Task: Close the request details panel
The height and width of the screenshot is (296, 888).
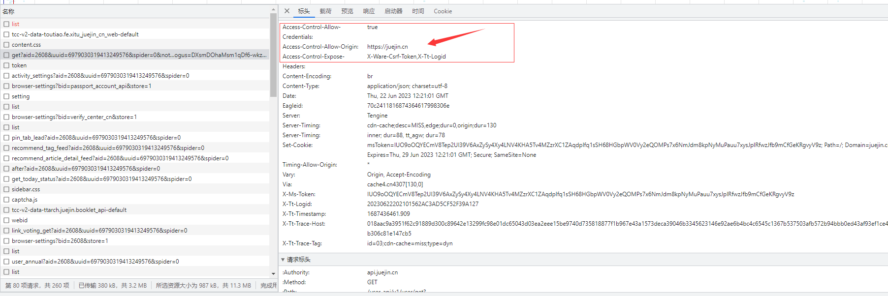Action: click(x=287, y=11)
